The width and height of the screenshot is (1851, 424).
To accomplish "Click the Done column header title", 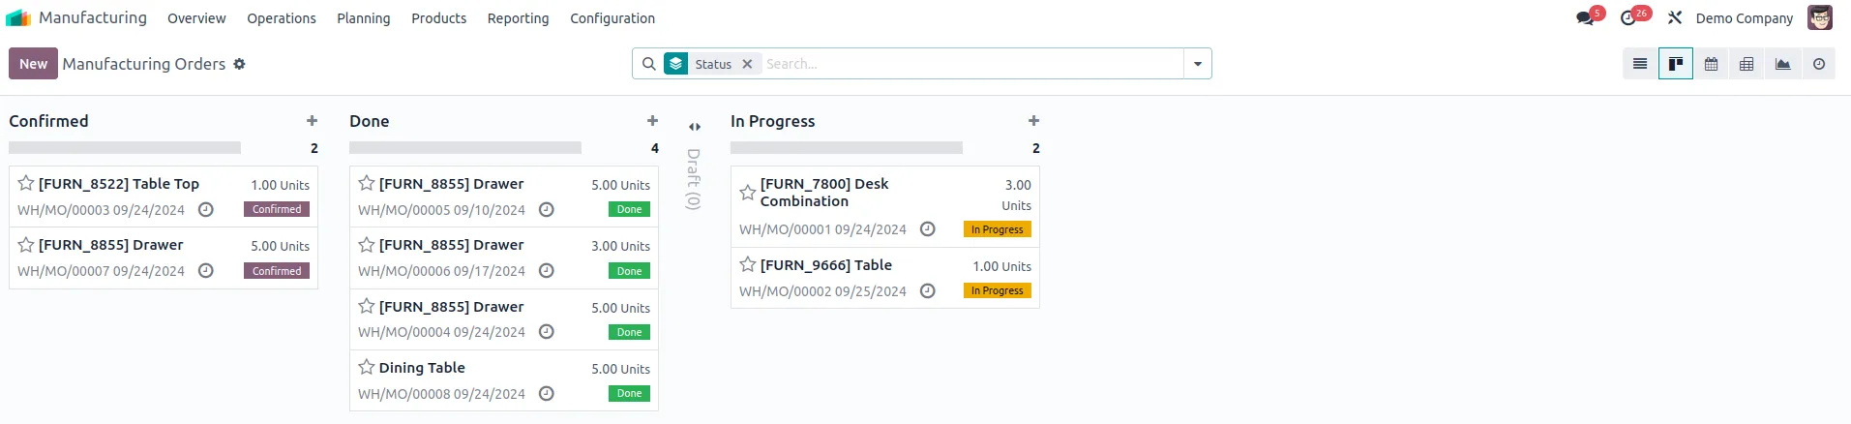I will click(x=370, y=121).
